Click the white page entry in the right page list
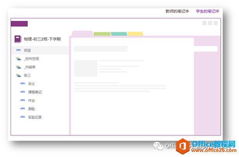The image size is (239, 157). (206, 49)
